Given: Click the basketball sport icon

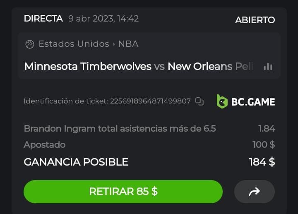Looking at the screenshot, I should (29, 44).
